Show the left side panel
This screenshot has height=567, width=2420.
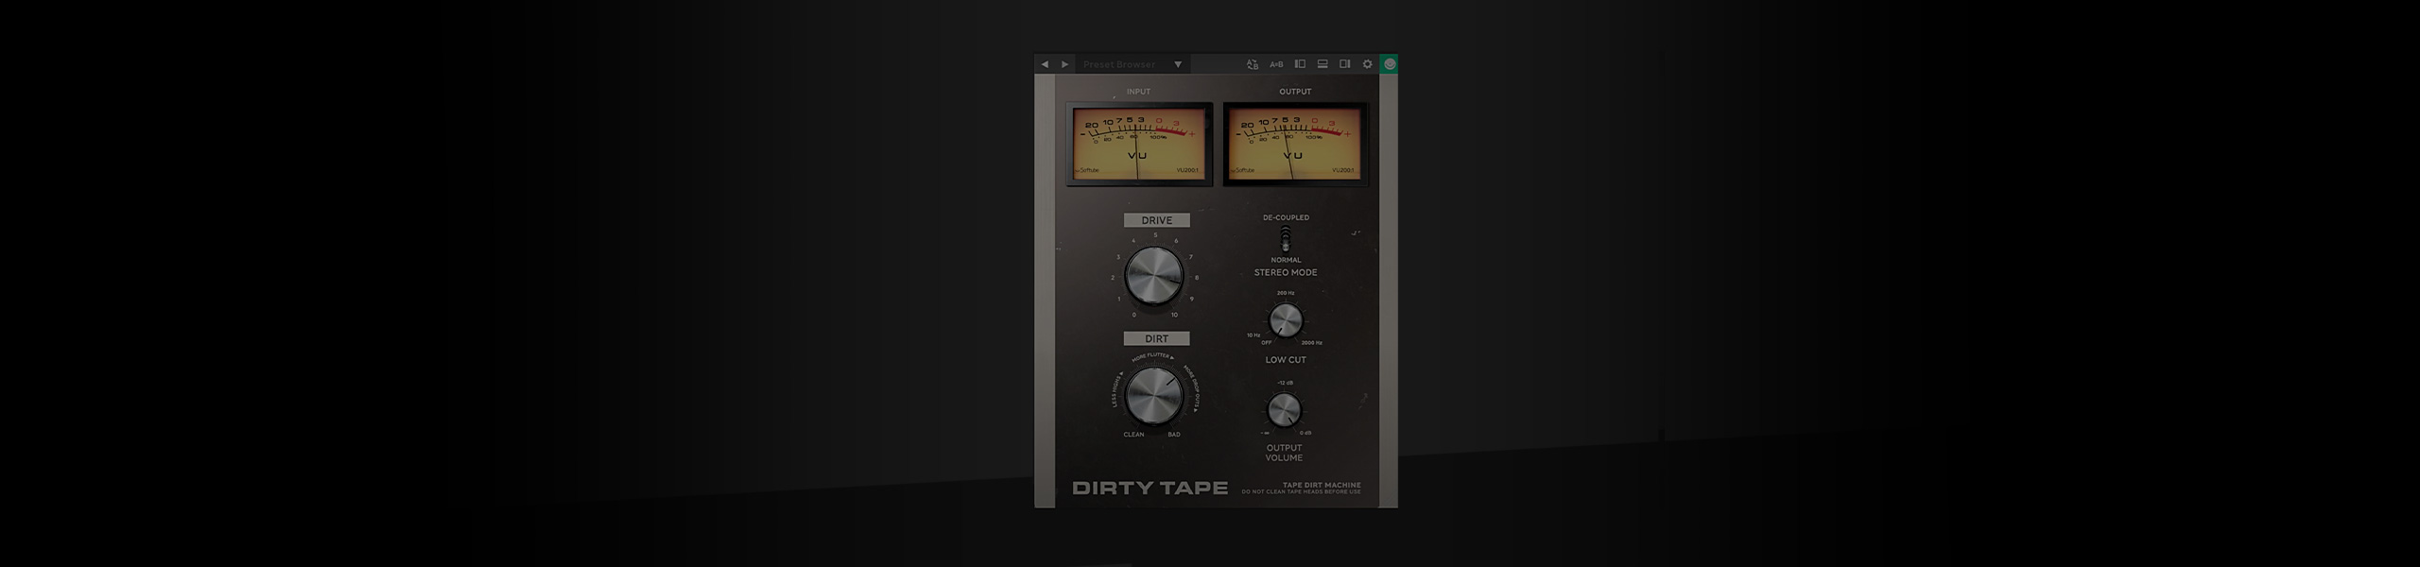coord(1300,64)
